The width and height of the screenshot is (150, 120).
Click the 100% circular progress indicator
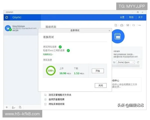point(51,70)
